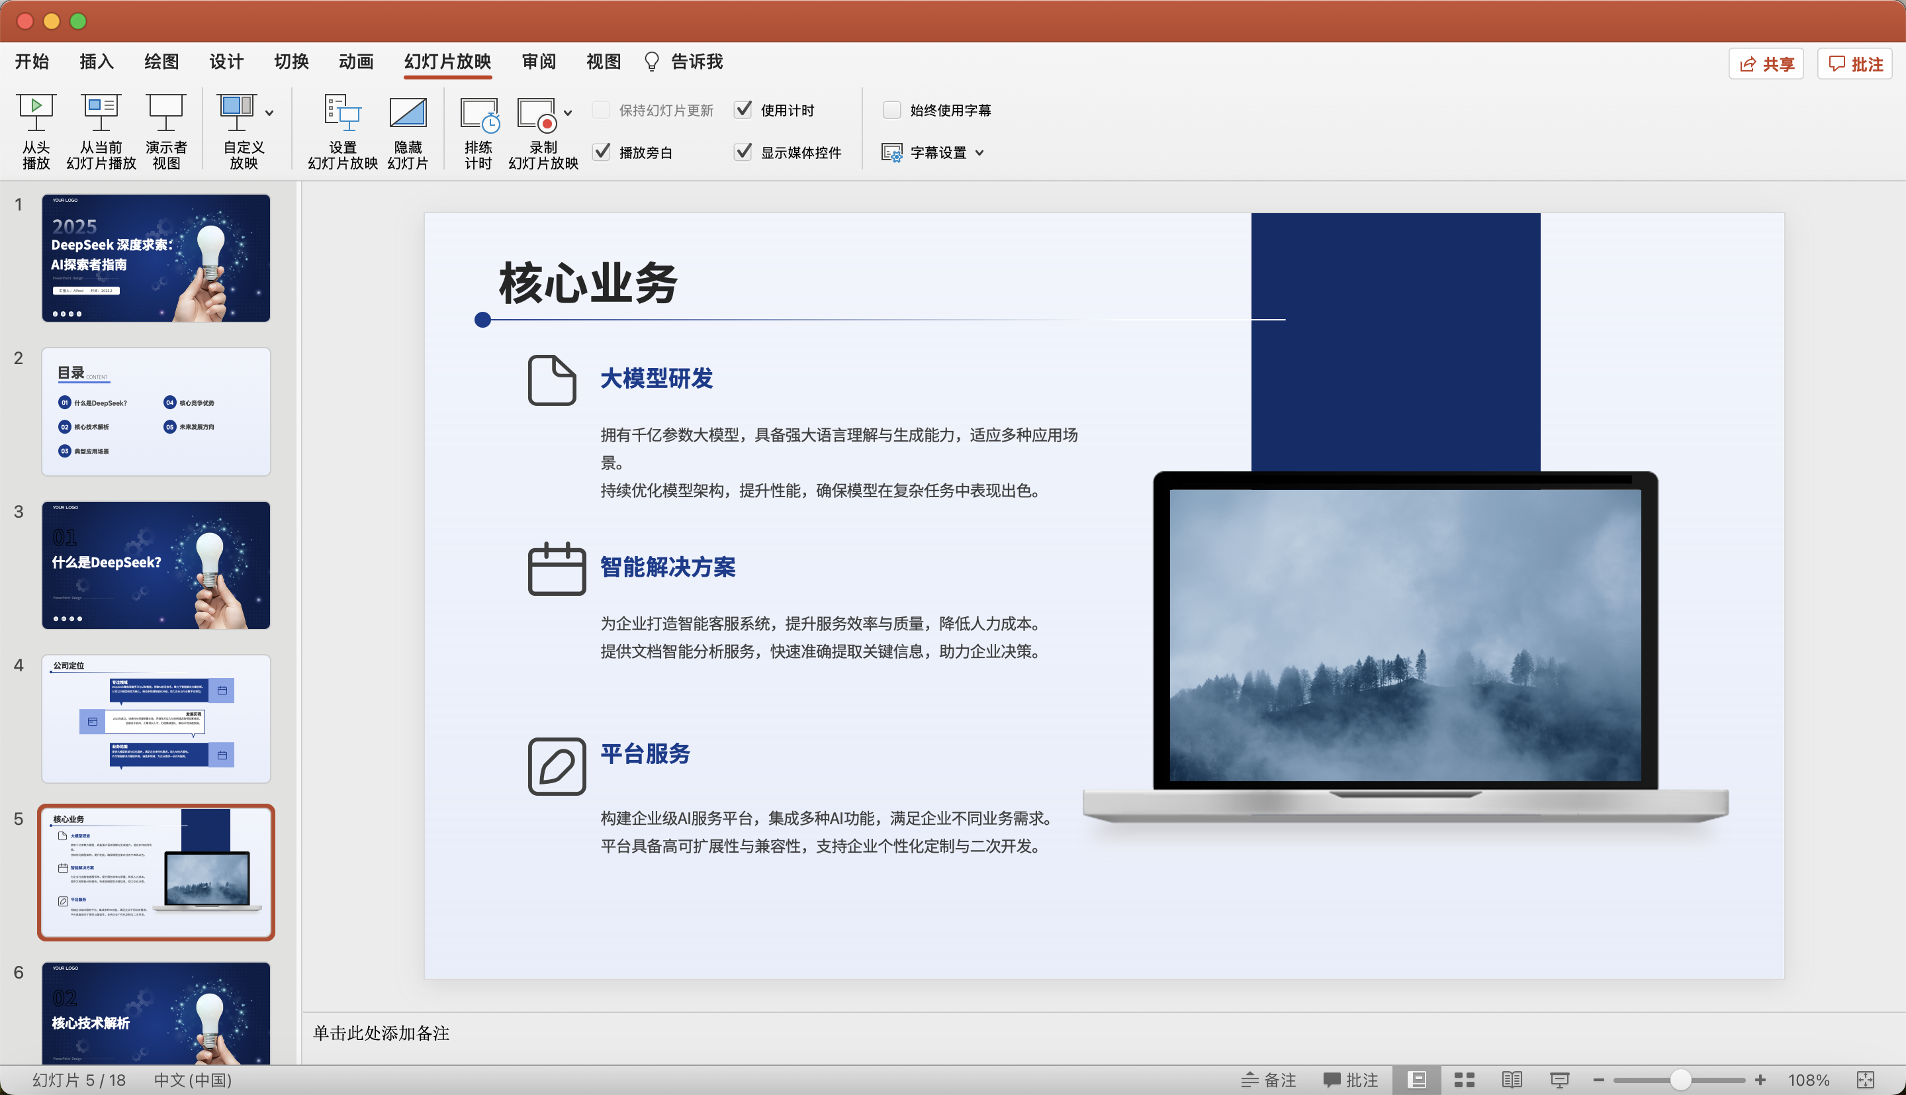This screenshot has height=1095, width=1906.
Task: Start slideshow from current slide icon
Action: (x=101, y=113)
